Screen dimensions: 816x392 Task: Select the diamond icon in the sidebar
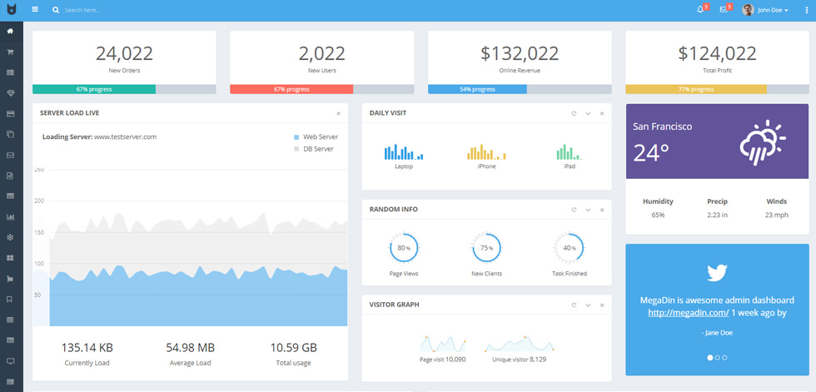(x=10, y=93)
